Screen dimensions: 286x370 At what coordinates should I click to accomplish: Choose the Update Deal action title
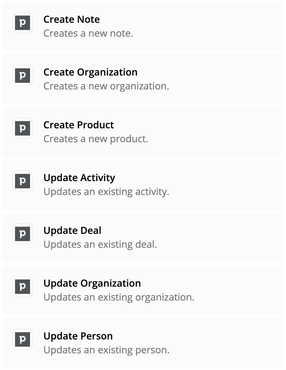point(72,231)
